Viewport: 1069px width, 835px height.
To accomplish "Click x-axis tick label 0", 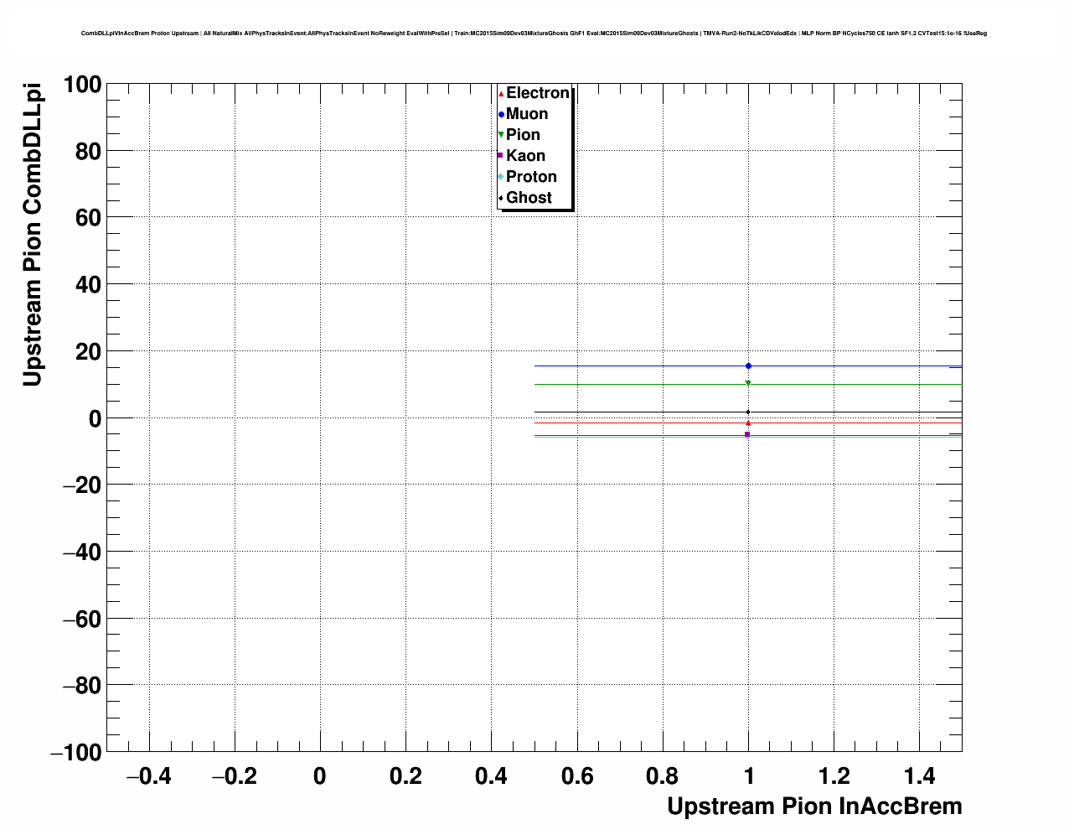I will [x=320, y=776].
